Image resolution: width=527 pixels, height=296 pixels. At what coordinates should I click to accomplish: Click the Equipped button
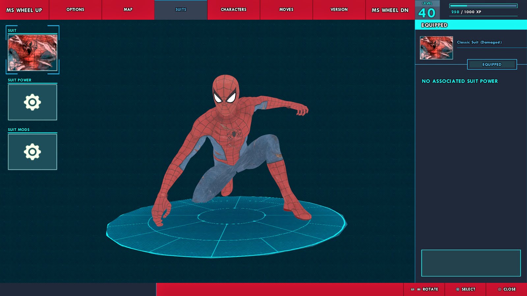[x=492, y=64]
